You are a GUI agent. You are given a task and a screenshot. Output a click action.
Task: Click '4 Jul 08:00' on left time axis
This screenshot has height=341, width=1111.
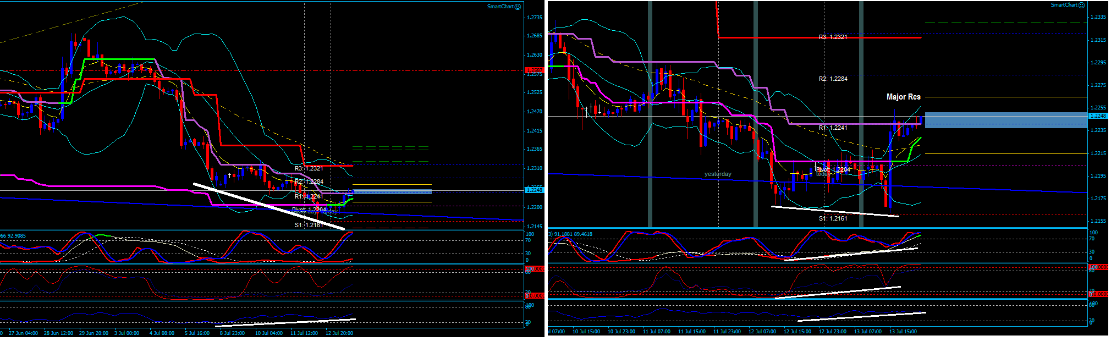pos(162,333)
